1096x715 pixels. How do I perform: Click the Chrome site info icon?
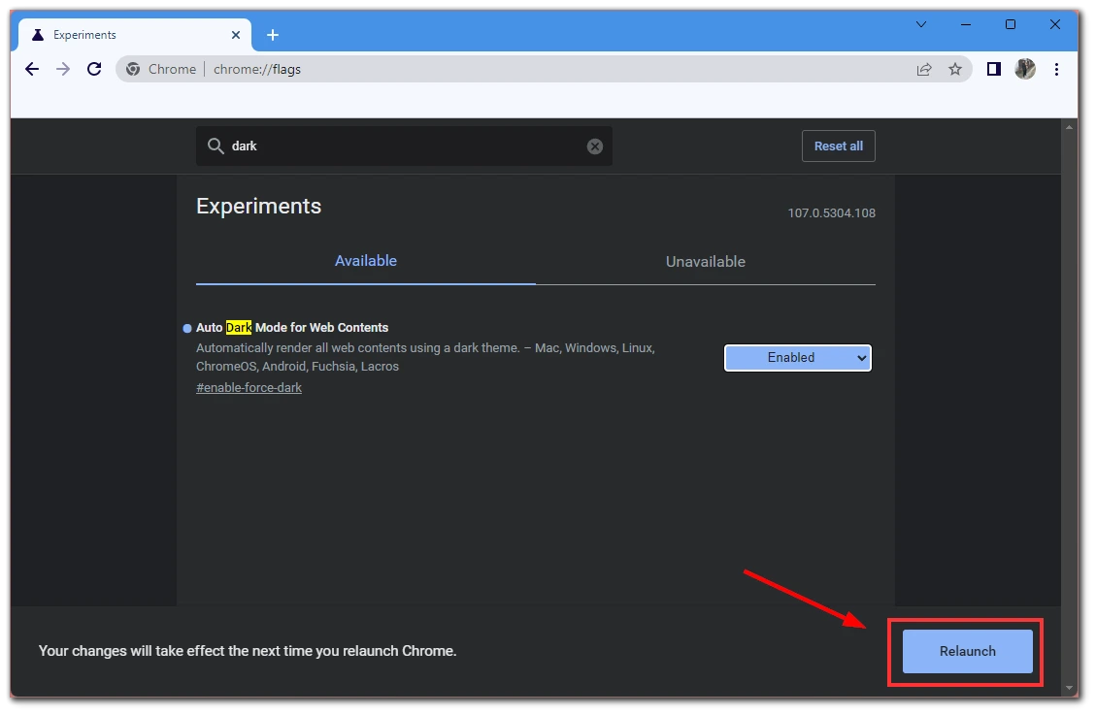coord(133,69)
